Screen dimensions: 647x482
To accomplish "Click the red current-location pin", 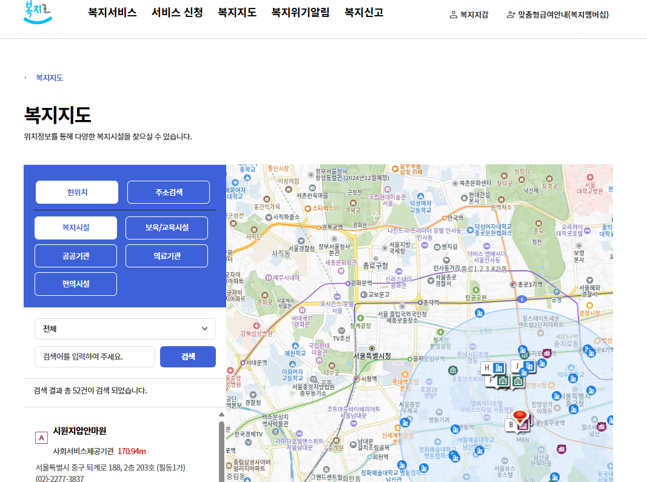I will pyautogui.click(x=520, y=417).
